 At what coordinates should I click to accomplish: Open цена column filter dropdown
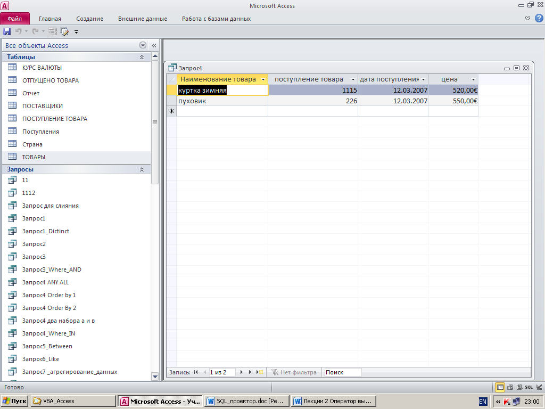[x=473, y=80]
